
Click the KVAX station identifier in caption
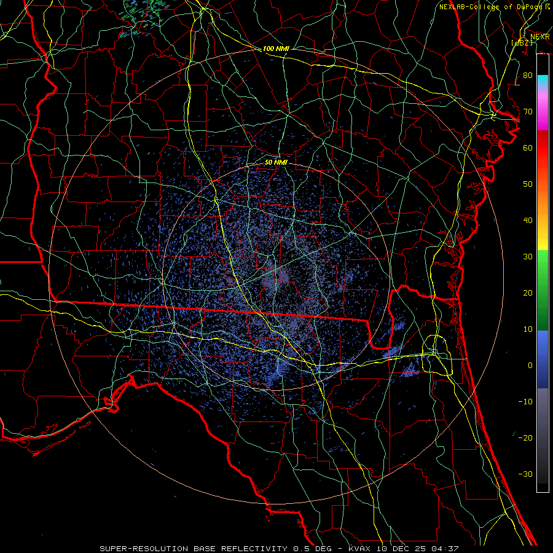(359, 549)
